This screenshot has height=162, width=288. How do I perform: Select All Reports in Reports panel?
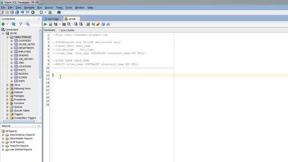pos(11,131)
